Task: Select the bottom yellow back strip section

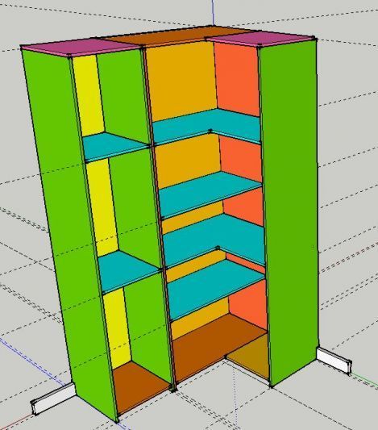Action: point(117,328)
